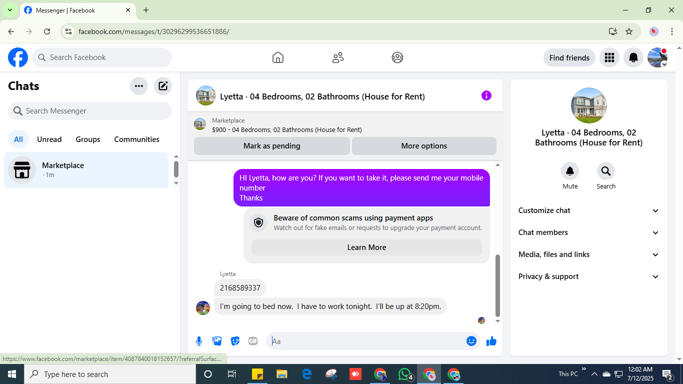
Task: Click the More options button
Action: [424, 146]
